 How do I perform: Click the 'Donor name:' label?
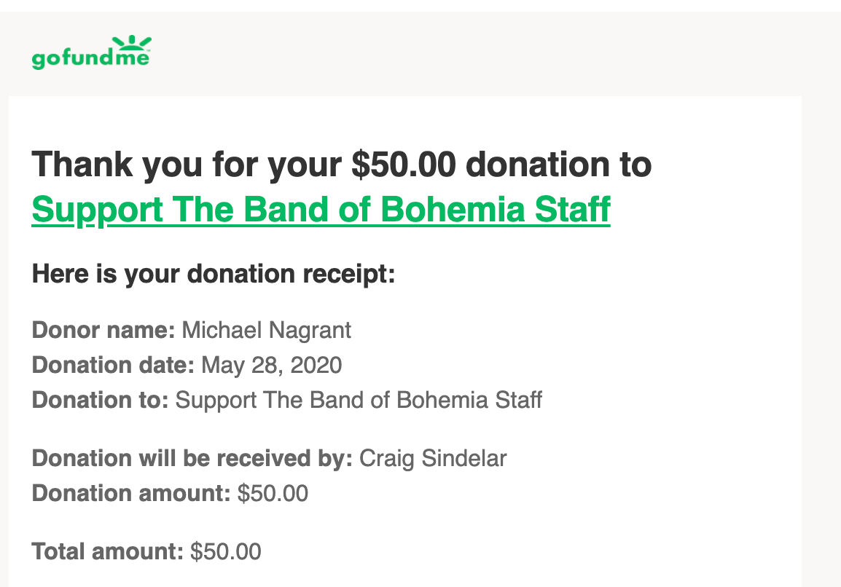[x=103, y=330]
